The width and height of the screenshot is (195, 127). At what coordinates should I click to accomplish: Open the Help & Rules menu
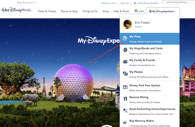(121, 11)
